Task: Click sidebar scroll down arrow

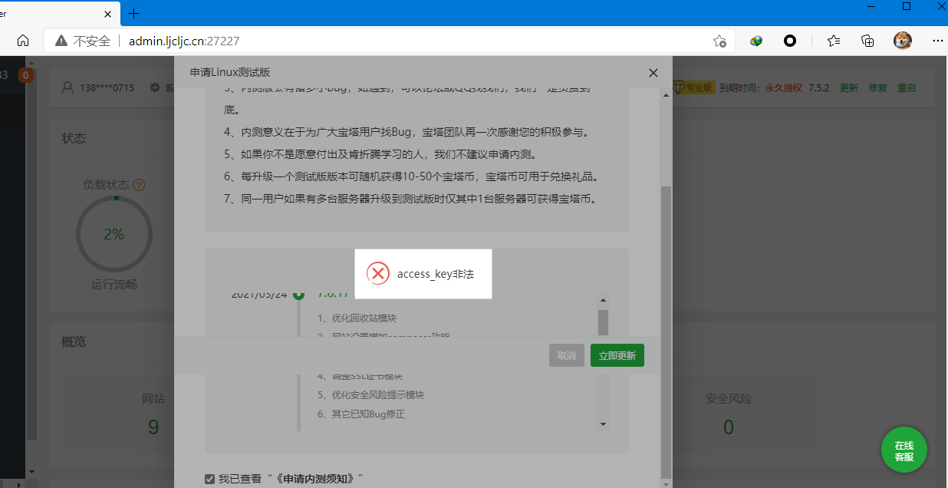Action: tap(31, 471)
